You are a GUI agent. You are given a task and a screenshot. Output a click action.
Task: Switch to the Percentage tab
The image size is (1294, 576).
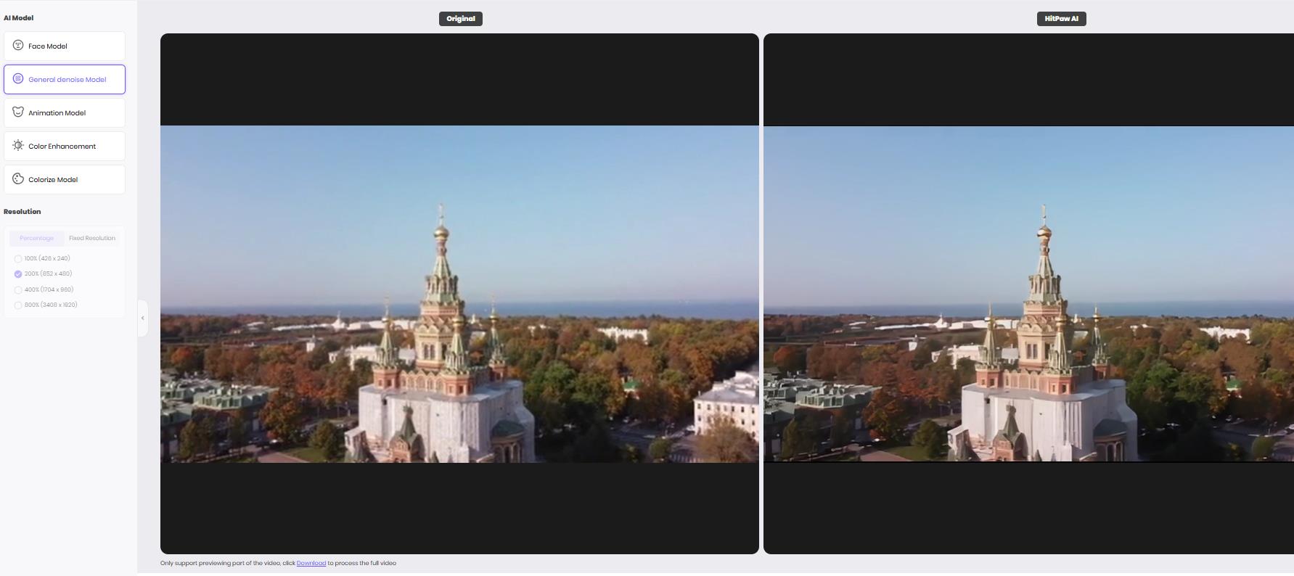(x=36, y=238)
